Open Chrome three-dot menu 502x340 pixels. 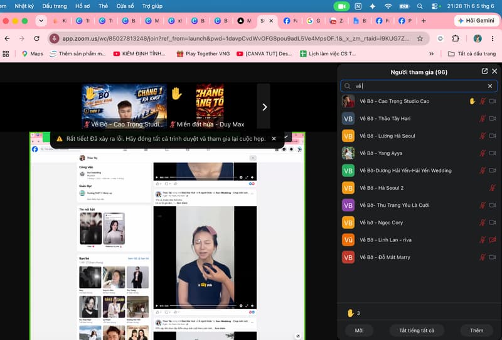point(493,38)
